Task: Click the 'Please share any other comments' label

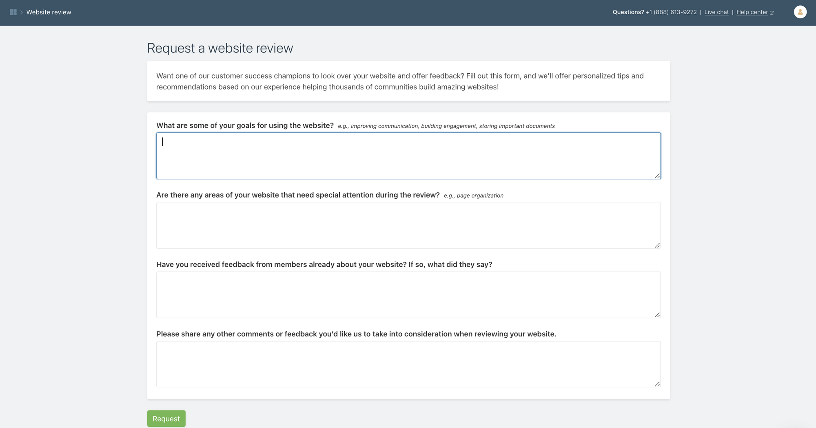Action: pyautogui.click(x=356, y=334)
